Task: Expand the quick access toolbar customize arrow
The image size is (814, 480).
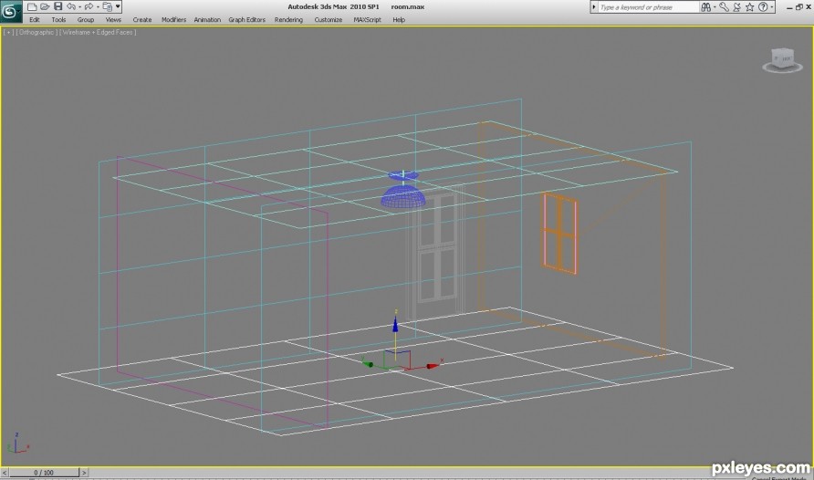Action: (x=118, y=6)
